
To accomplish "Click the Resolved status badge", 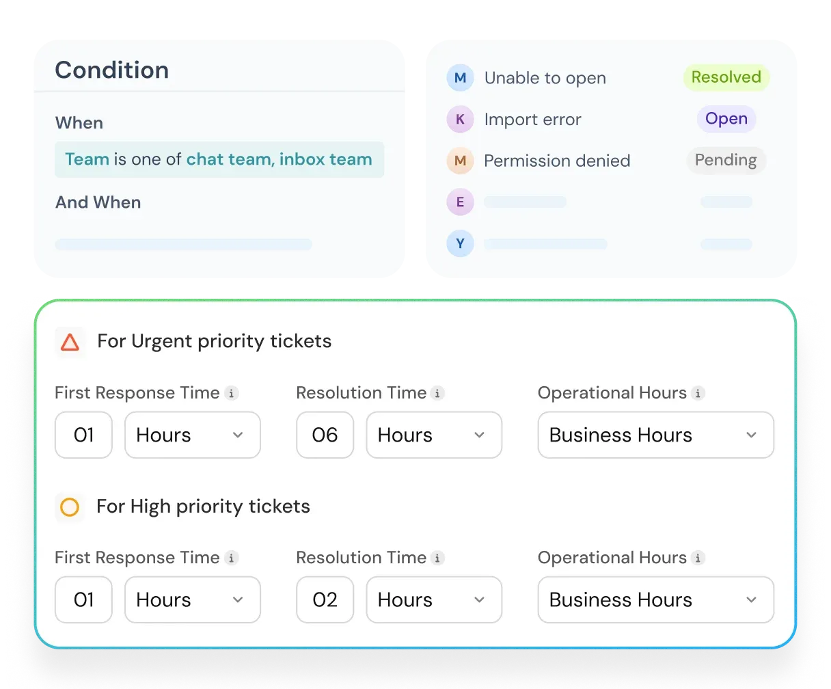I will pos(726,77).
